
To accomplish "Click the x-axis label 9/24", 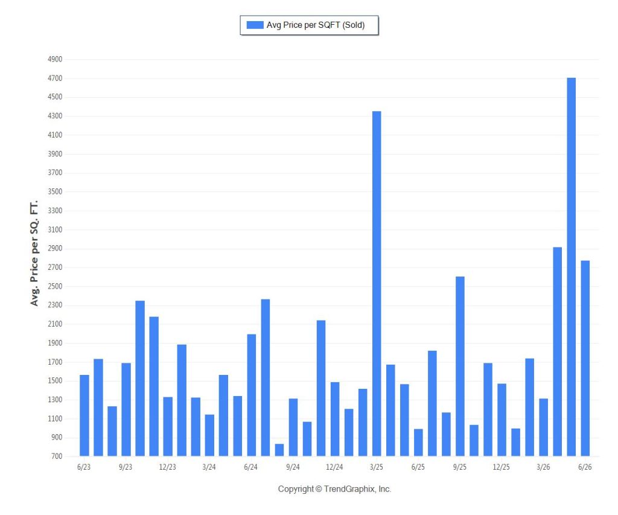I will (293, 467).
